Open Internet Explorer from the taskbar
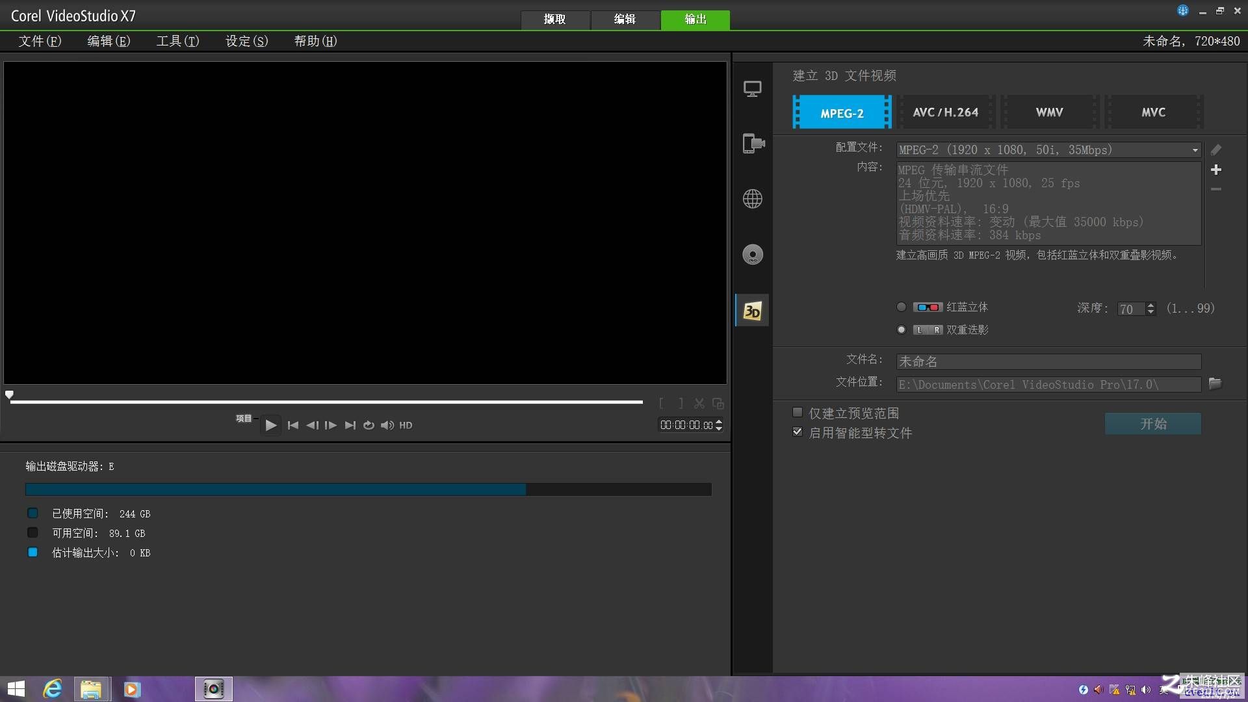The height and width of the screenshot is (702, 1248). 52,689
